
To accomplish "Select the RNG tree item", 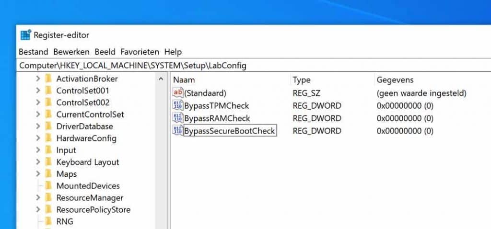I will pyautogui.click(x=65, y=221).
